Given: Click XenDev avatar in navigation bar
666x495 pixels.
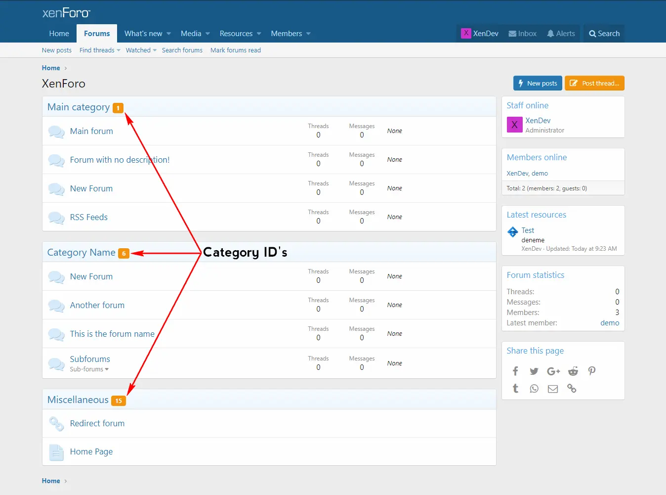Looking at the screenshot, I should click(466, 33).
